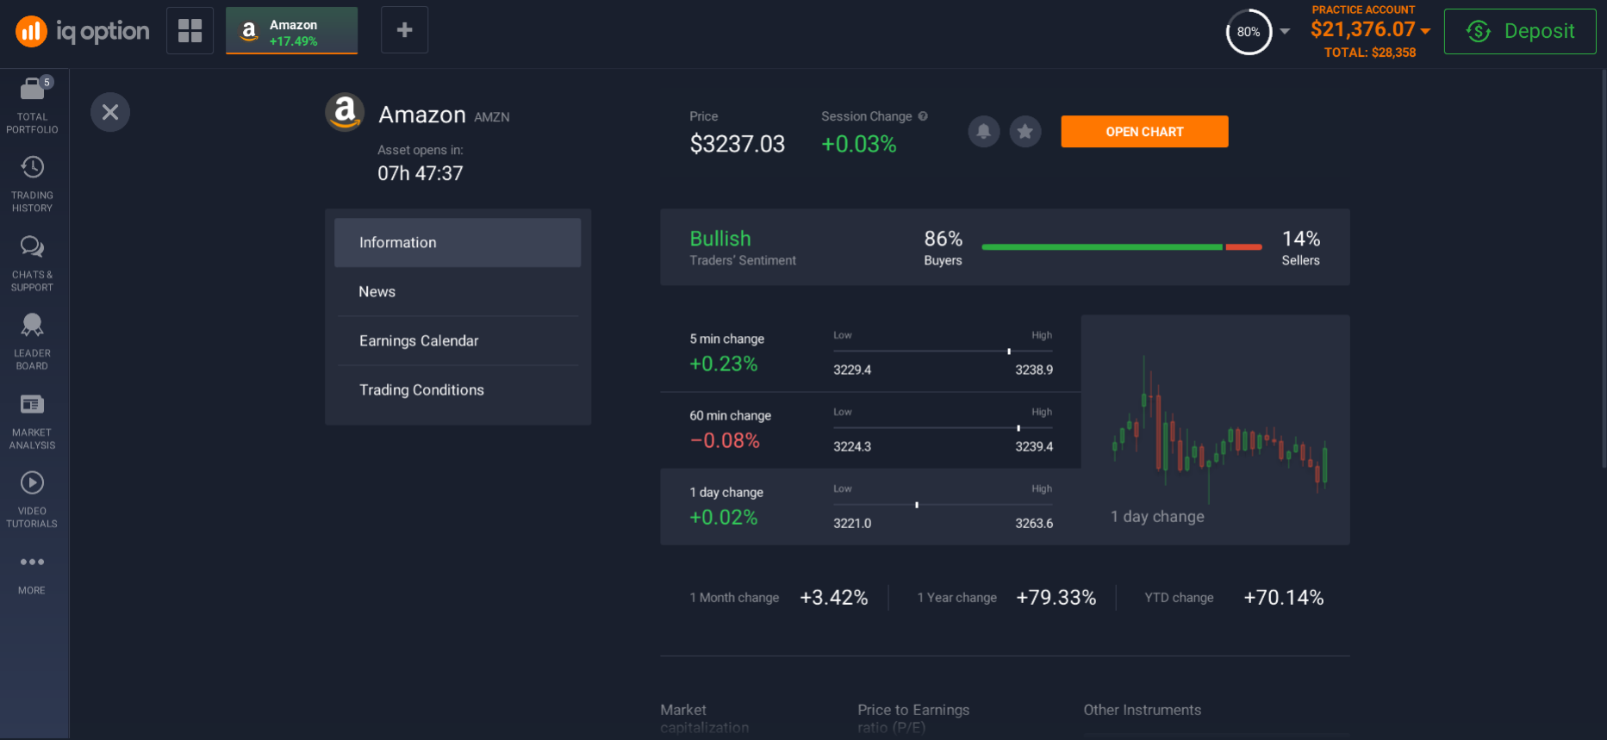The height and width of the screenshot is (740, 1607).
Task: Select the 60 min change row
Action: [870, 431]
